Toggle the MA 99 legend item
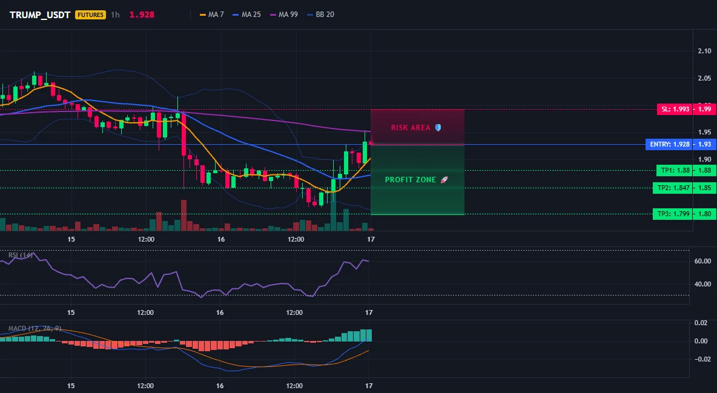This screenshot has height=393, width=717. tap(284, 15)
